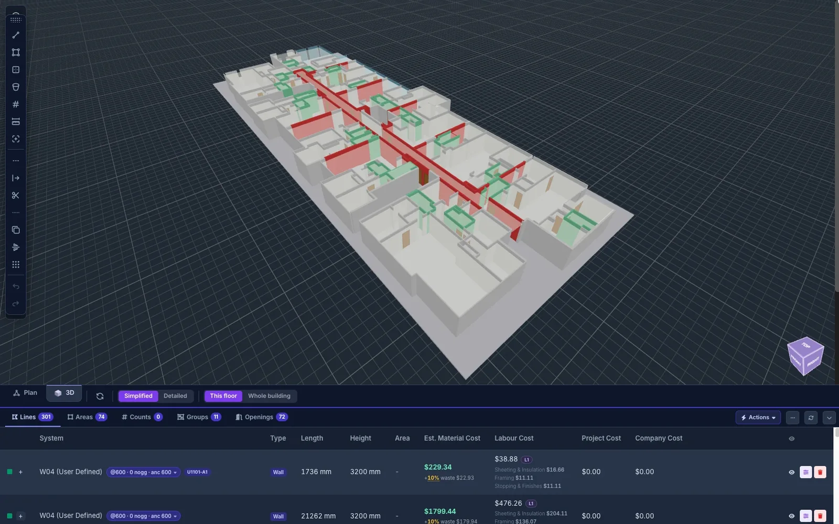Choose the dotted square tool icon
The width and height of the screenshot is (839, 524).
click(x=16, y=70)
